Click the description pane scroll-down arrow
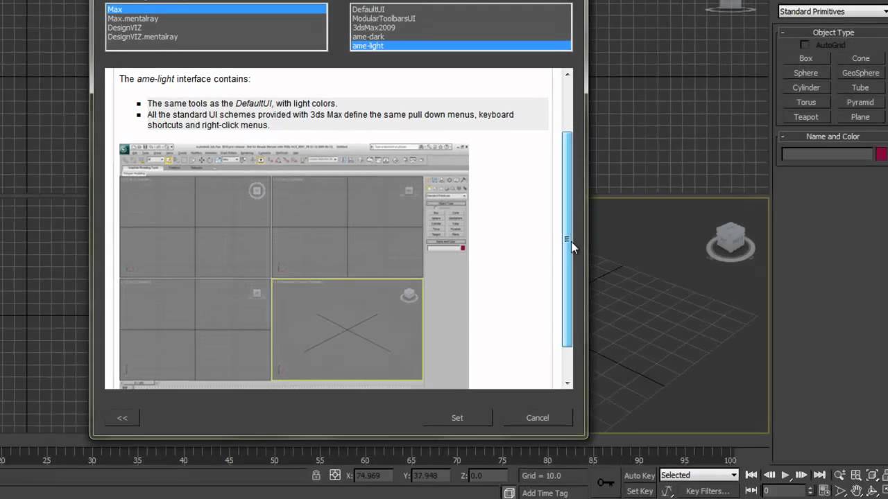The height and width of the screenshot is (499, 888). tap(567, 383)
